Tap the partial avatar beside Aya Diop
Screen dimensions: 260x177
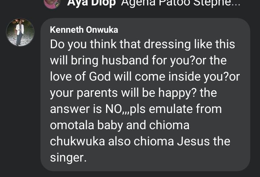[52, 3]
